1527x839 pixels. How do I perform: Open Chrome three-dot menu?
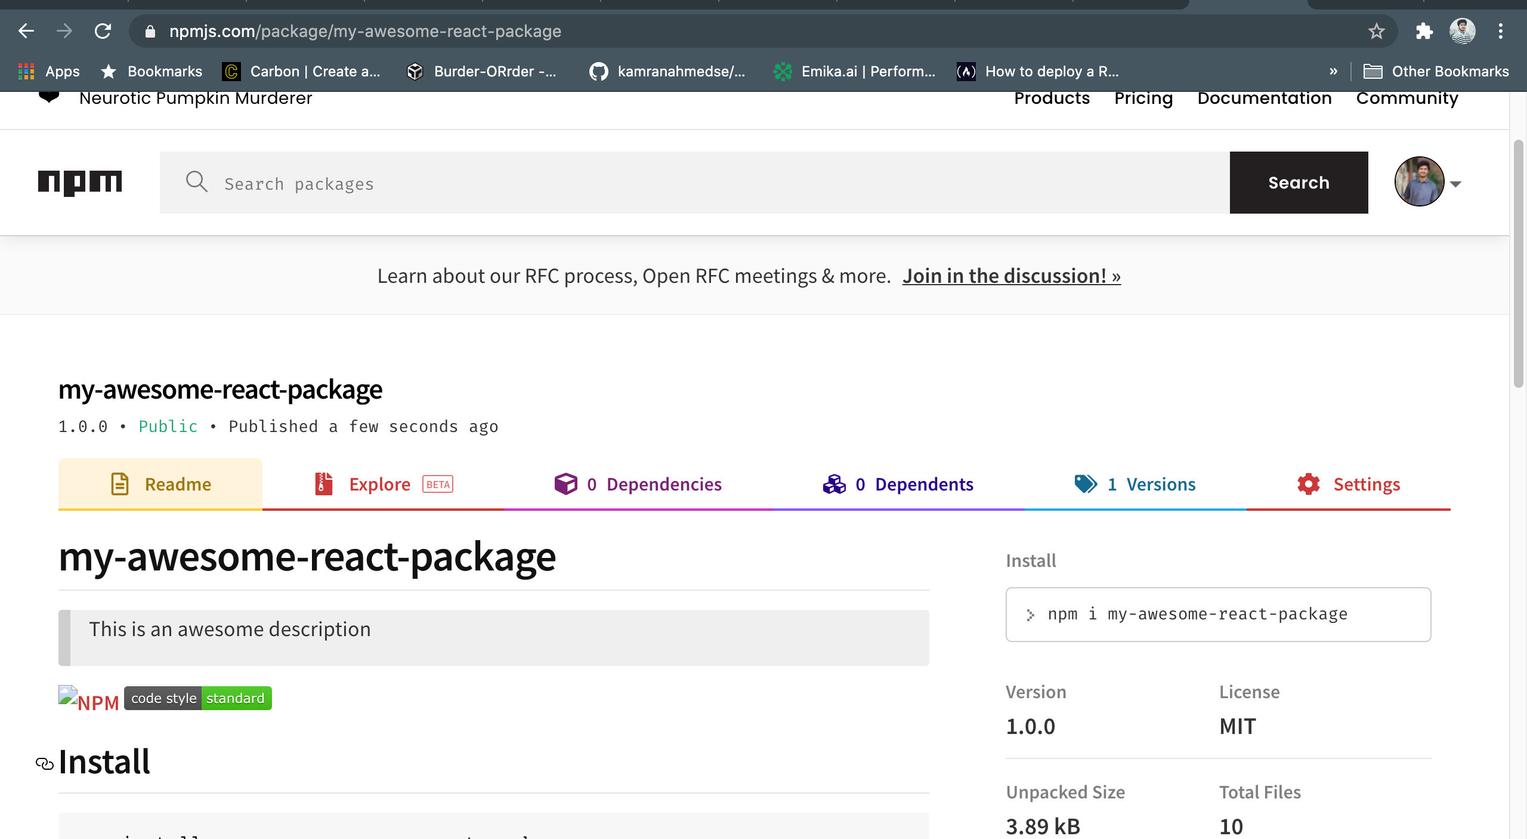(x=1500, y=31)
